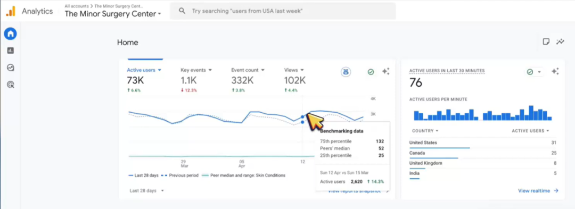The height and width of the screenshot is (209, 575).
Task: Click the arrow next to View realtime
Action: (556, 191)
